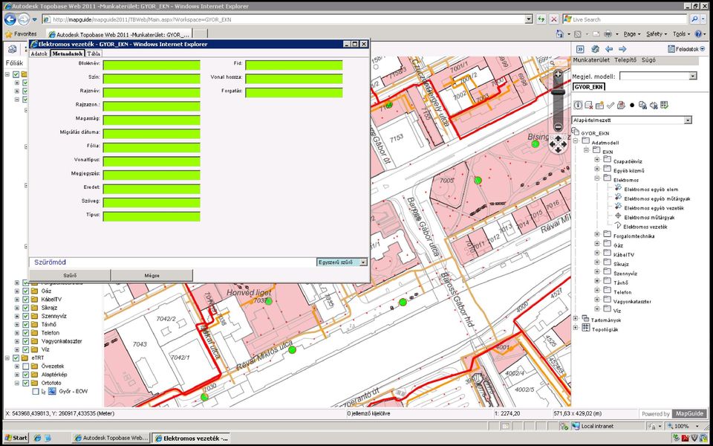This screenshot has height=446, width=713.
Task: Expand the Csapadékvíz node in data model
Action: pos(597,160)
